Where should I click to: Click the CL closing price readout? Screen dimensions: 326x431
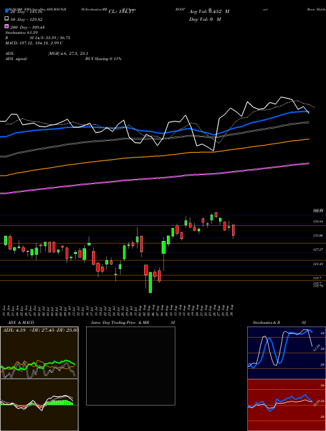coord(121,12)
